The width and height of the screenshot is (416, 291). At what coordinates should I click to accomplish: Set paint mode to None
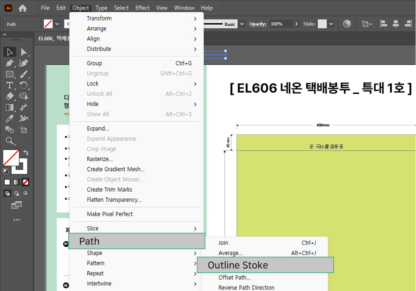(x=26, y=182)
